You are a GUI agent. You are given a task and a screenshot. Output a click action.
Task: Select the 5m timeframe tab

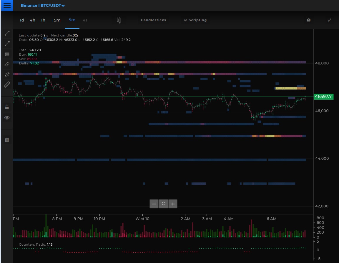pyautogui.click(x=72, y=20)
